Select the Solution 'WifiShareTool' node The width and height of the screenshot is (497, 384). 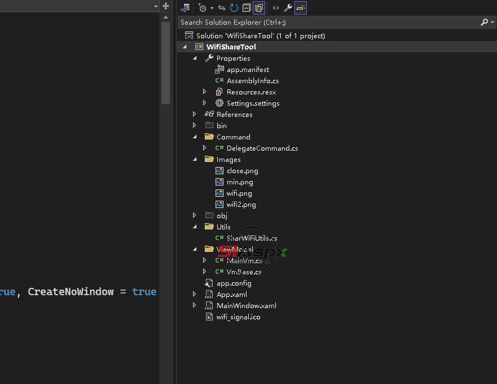tap(261, 36)
